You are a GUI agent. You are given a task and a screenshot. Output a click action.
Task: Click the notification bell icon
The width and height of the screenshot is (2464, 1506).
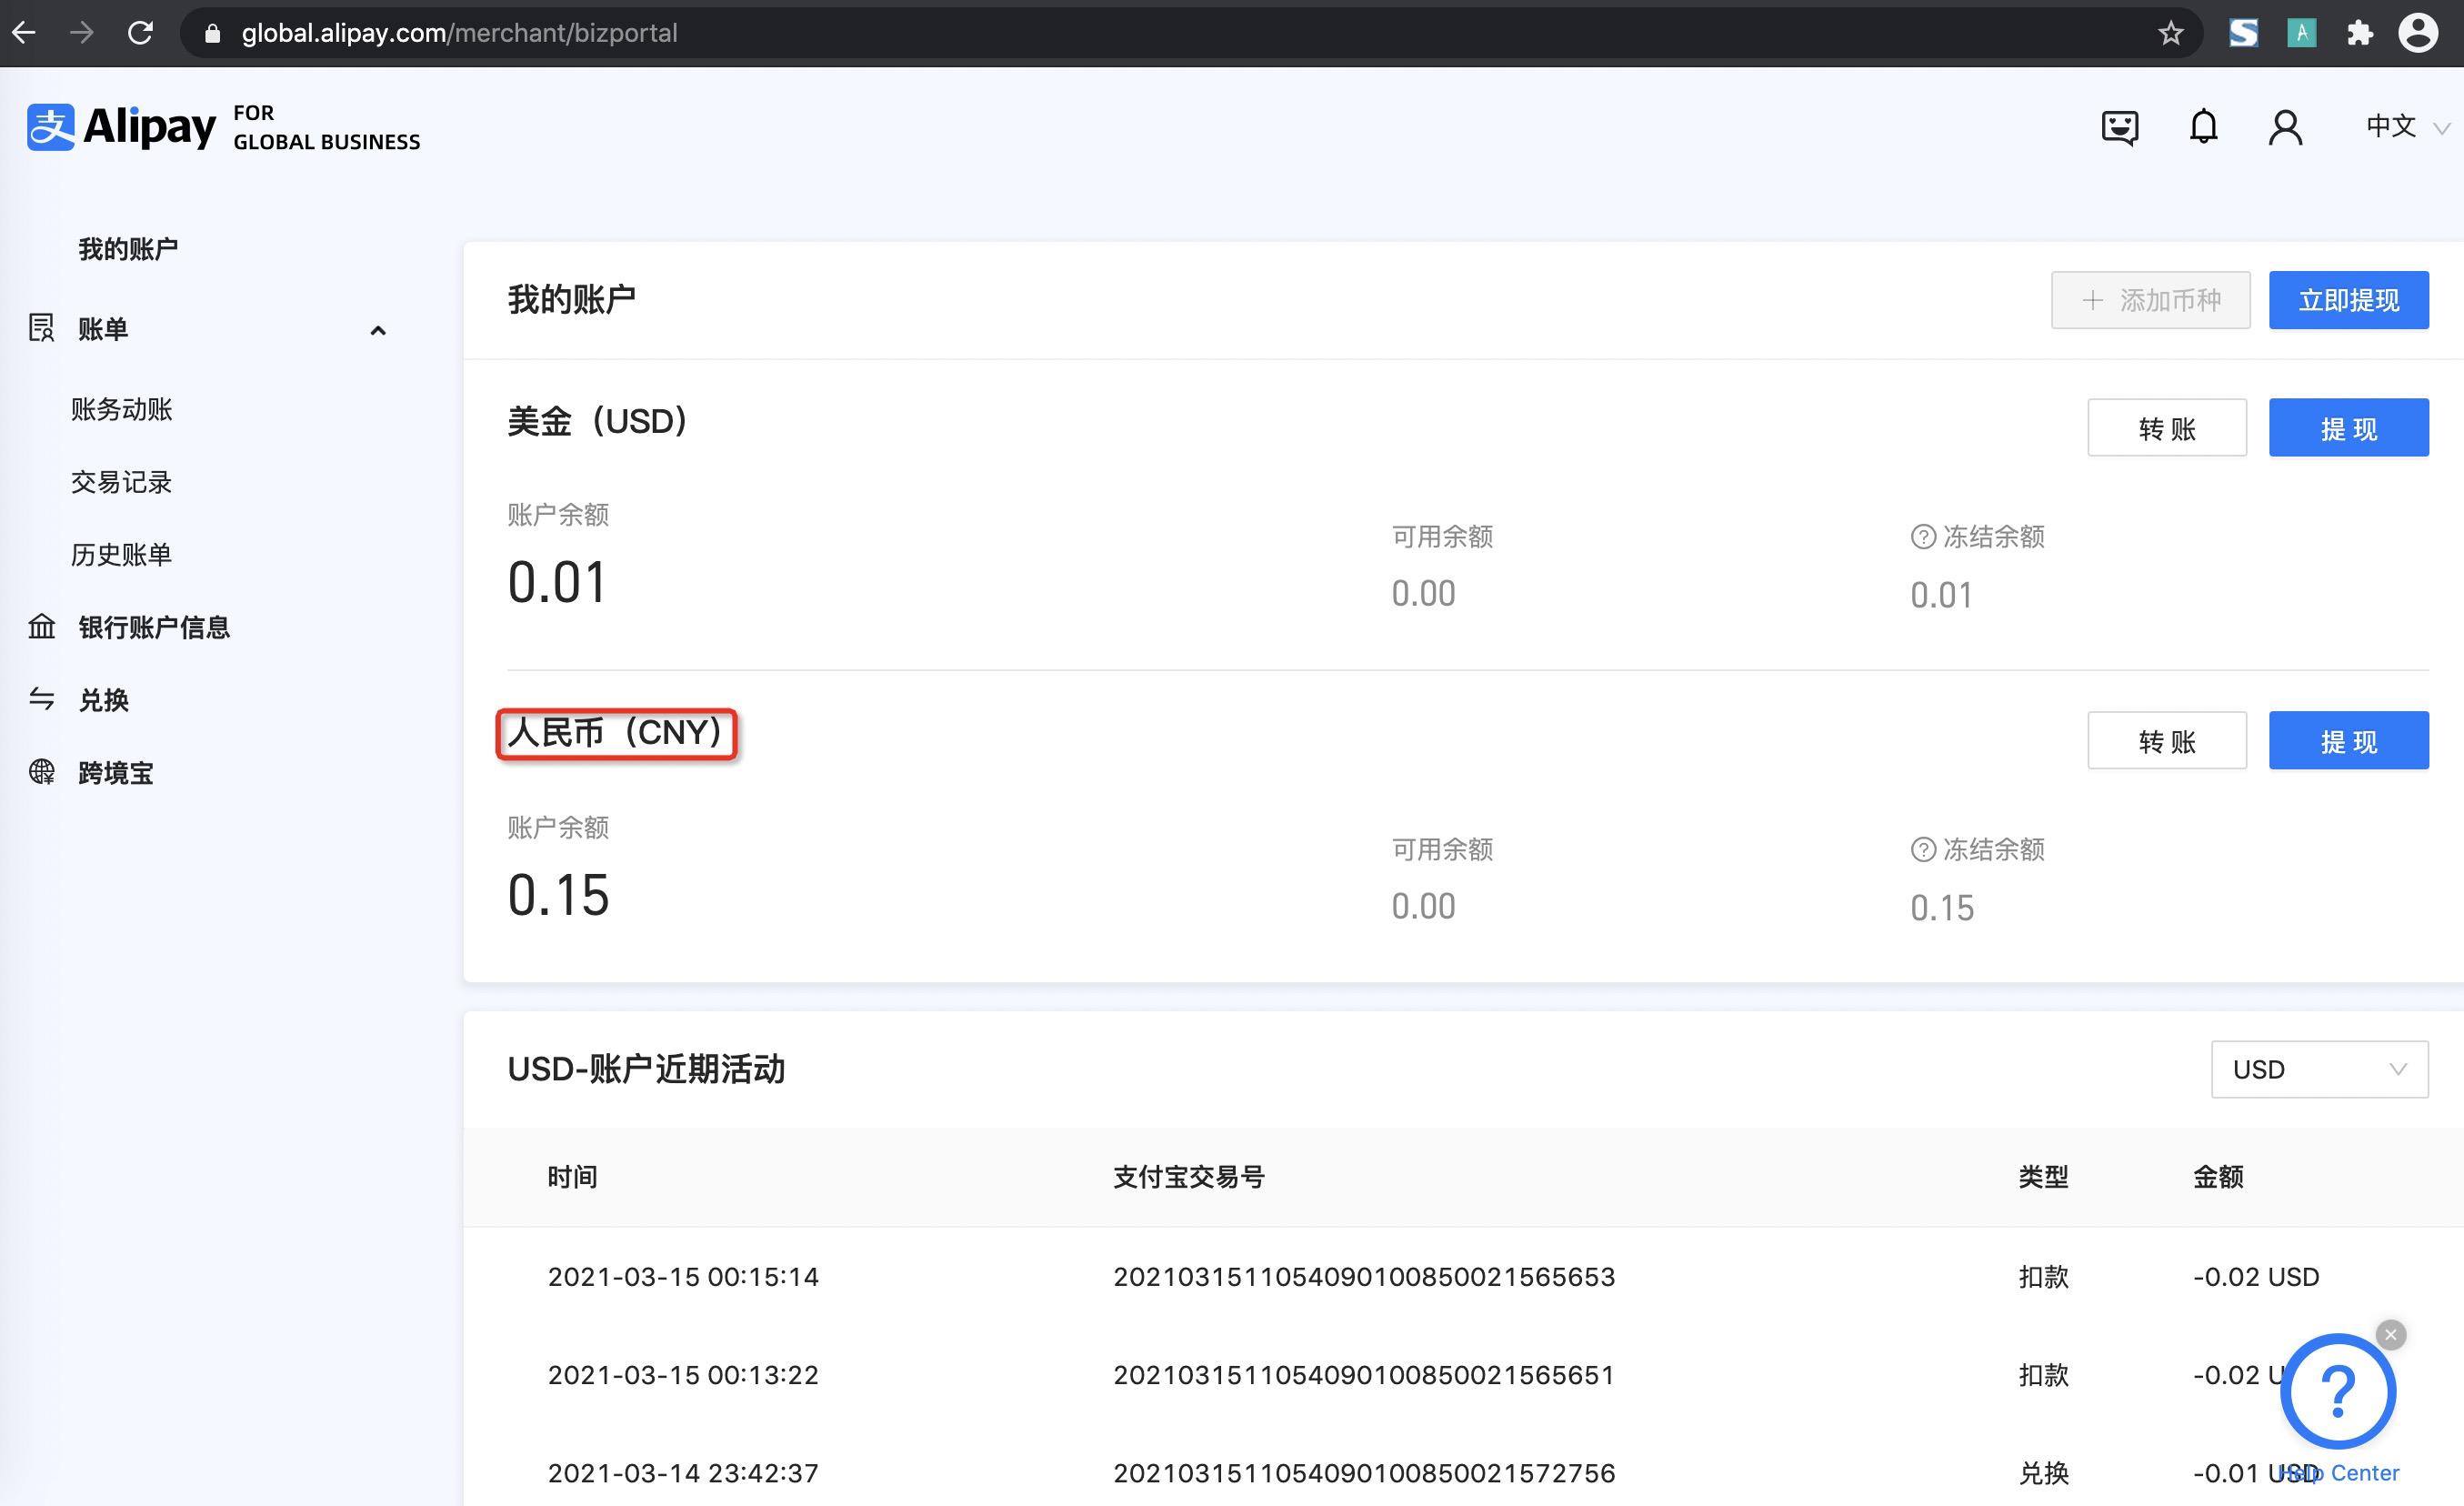point(2203,126)
